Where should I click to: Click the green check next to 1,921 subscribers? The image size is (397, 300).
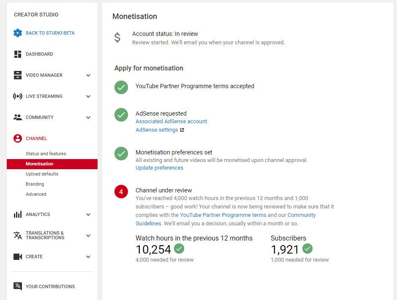pos(307,249)
